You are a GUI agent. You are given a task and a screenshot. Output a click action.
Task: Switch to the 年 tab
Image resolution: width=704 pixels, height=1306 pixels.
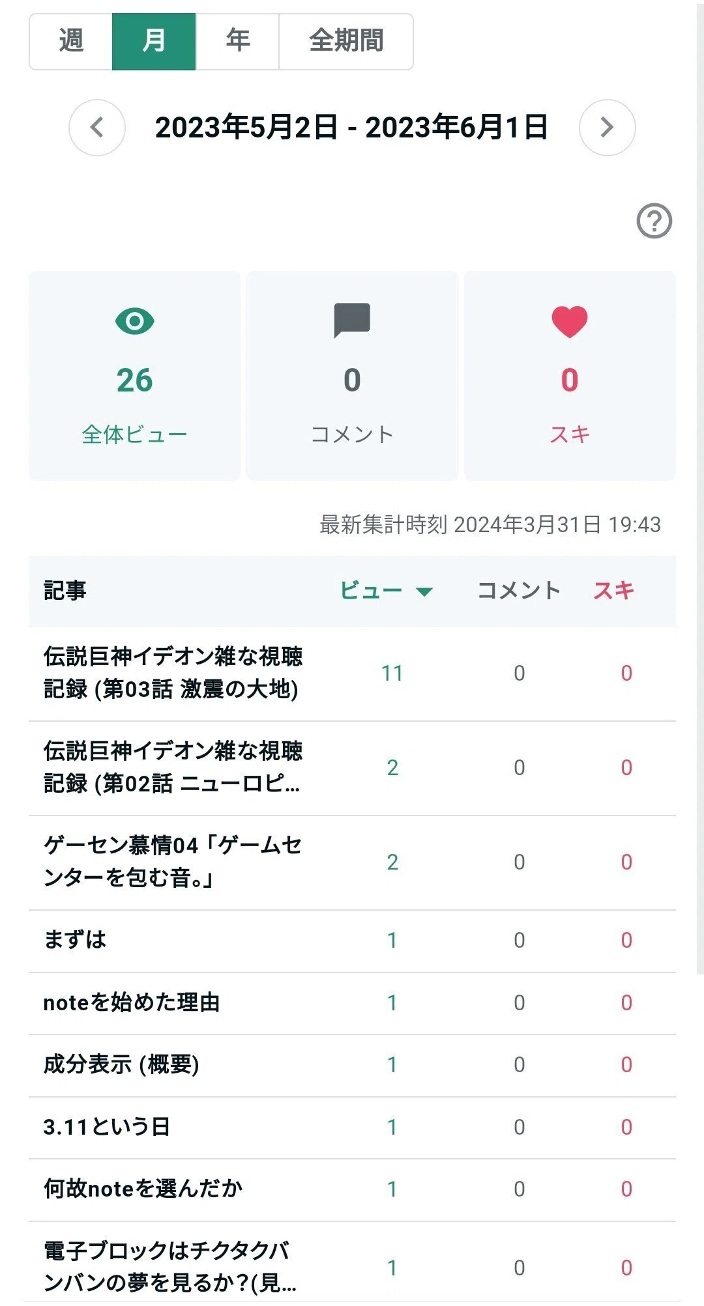coord(237,41)
